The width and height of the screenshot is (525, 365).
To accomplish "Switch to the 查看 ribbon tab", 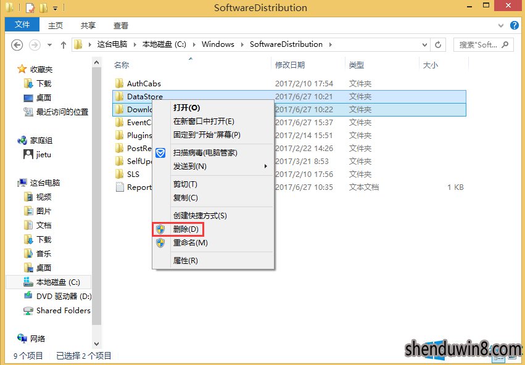I will (121, 25).
